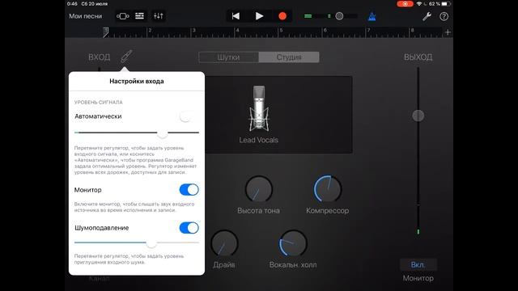Add song section with plus icon
The height and width of the screenshot is (291, 518).
click(448, 32)
